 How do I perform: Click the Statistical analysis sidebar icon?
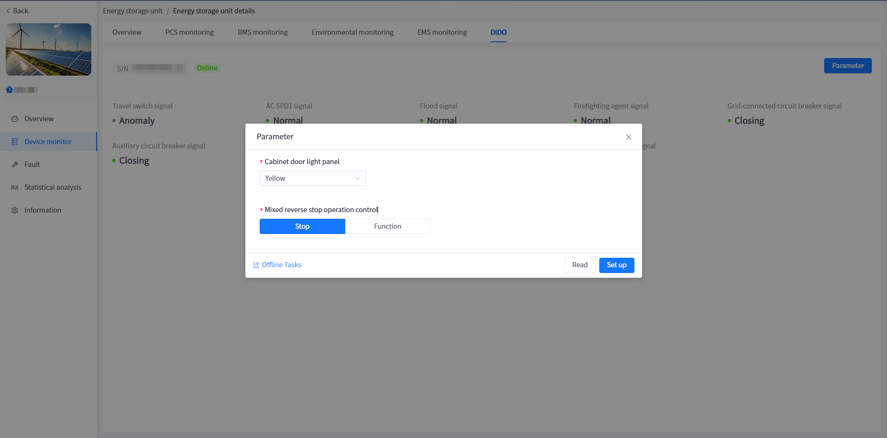click(15, 187)
